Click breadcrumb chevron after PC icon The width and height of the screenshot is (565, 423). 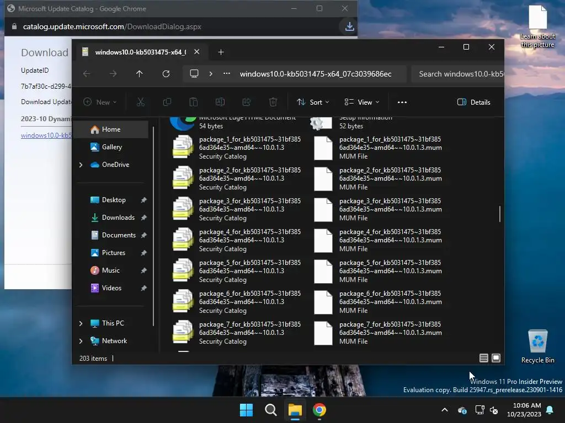pyautogui.click(x=211, y=74)
